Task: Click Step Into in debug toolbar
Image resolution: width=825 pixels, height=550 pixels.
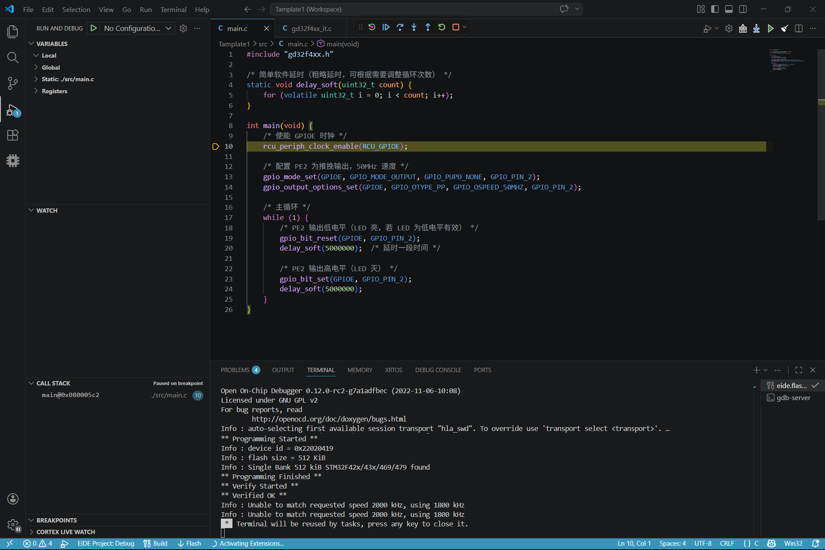Action: [414, 27]
